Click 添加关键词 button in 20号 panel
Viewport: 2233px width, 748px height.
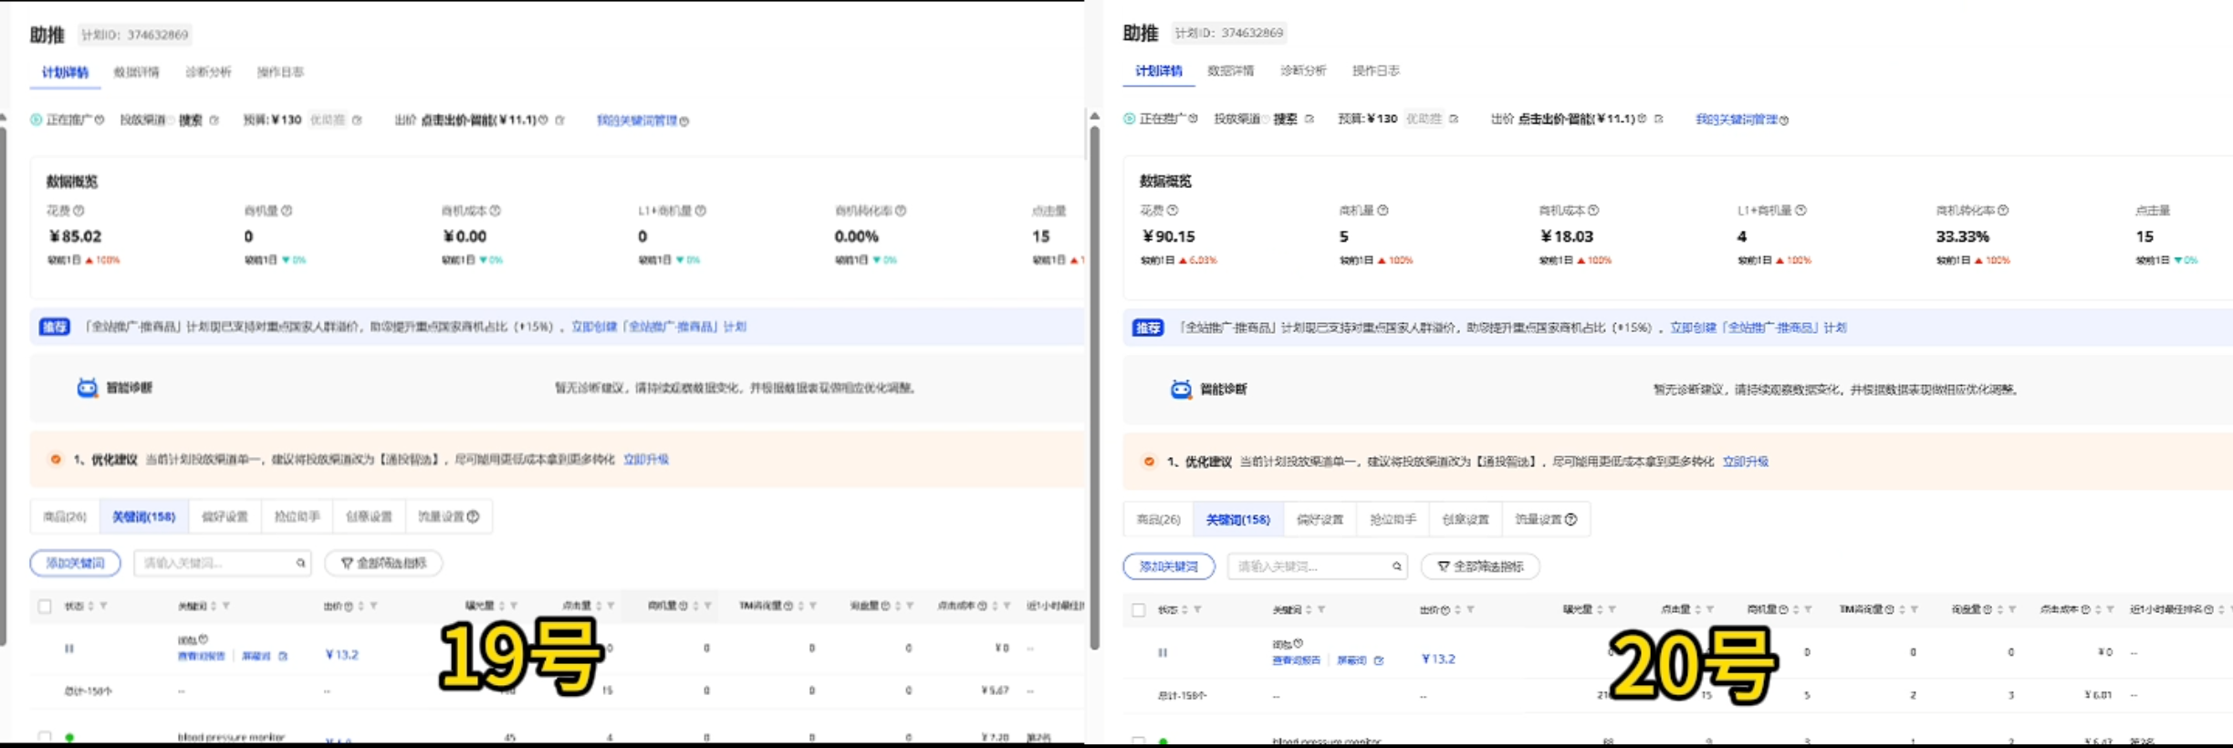coord(1169,566)
